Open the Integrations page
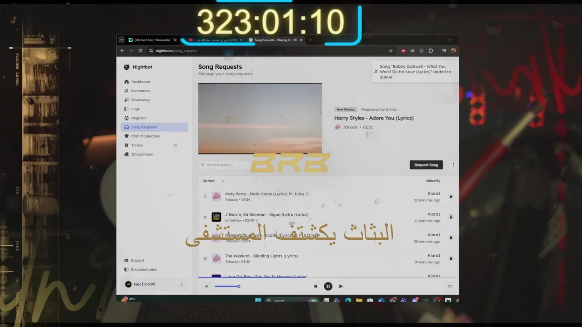The image size is (582, 327). [154, 154]
